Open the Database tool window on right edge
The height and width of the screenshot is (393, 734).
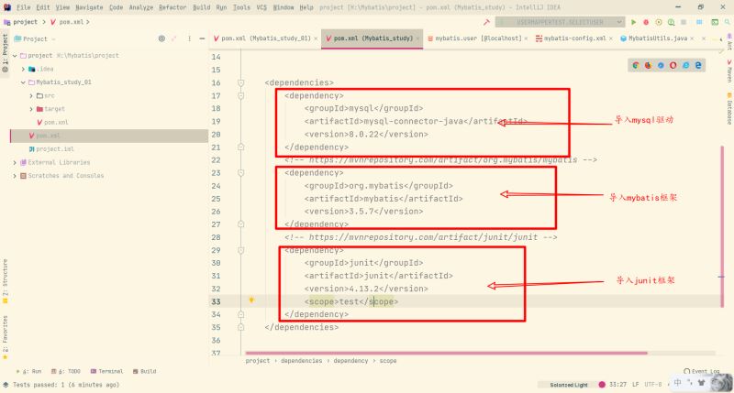point(729,109)
